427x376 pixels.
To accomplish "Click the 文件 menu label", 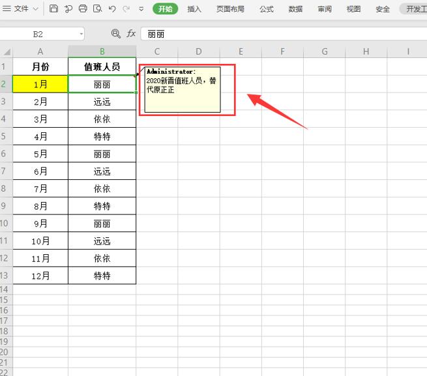I will click(x=22, y=9).
